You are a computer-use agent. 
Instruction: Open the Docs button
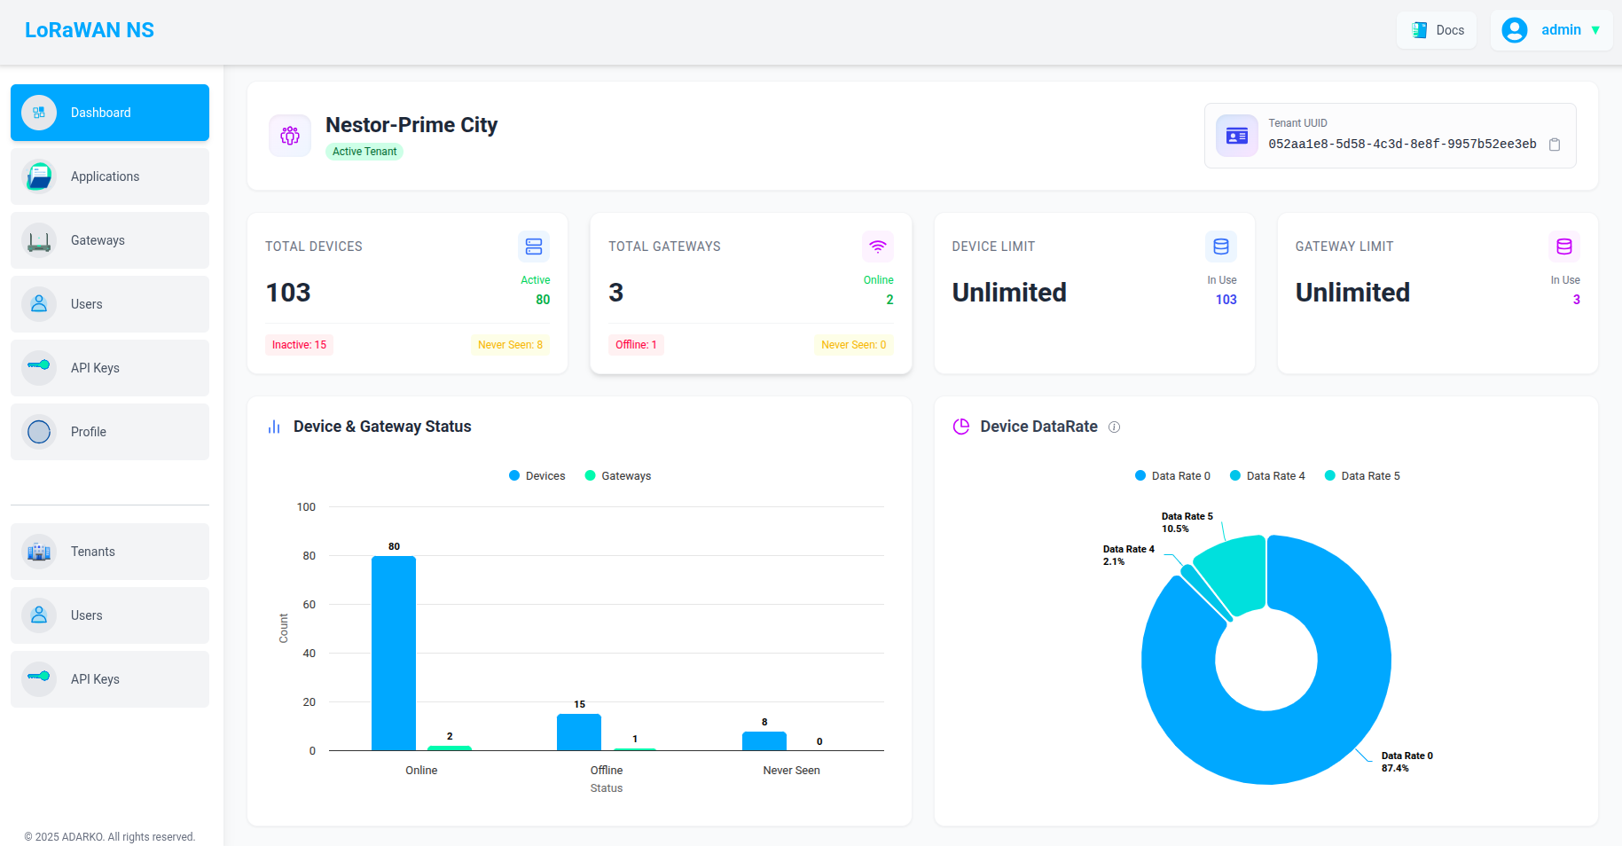pyautogui.click(x=1437, y=30)
